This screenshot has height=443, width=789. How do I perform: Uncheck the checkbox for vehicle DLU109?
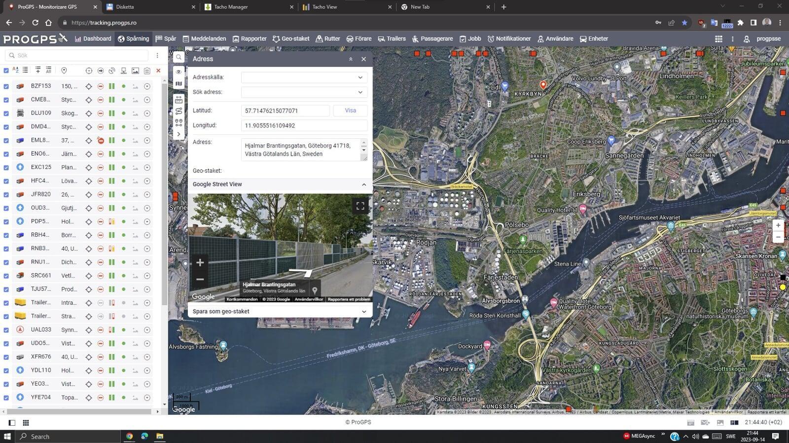tap(6, 113)
